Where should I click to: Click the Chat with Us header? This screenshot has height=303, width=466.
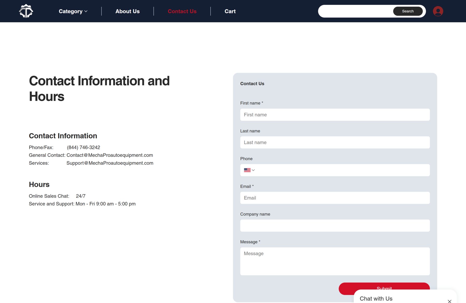pyautogui.click(x=376, y=298)
